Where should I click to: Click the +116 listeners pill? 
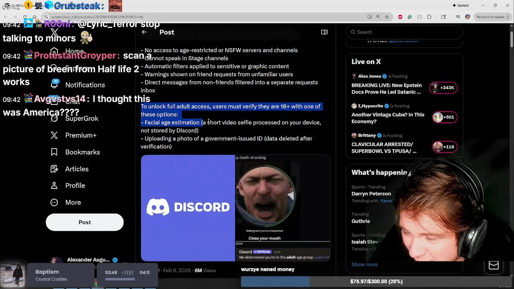click(x=445, y=147)
